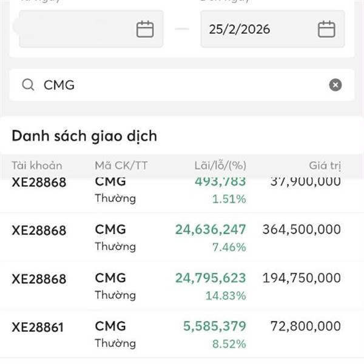The height and width of the screenshot is (364, 364).
Task: Open transaction with profit 24,636,247
Action: pyautogui.click(x=211, y=229)
